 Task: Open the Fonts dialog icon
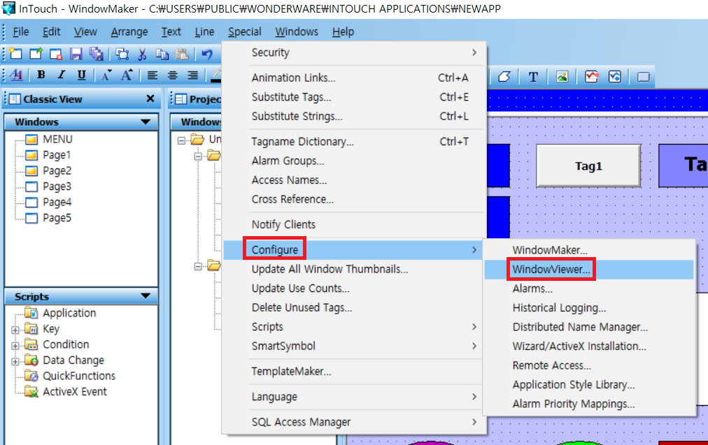[x=16, y=75]
